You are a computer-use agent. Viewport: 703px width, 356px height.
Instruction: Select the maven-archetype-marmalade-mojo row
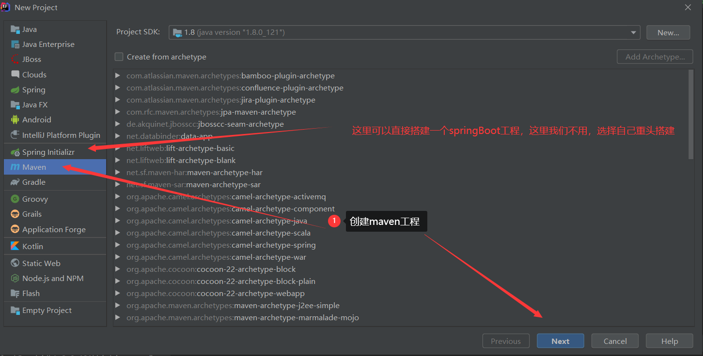pyautogui.click(x=400, y=318)
